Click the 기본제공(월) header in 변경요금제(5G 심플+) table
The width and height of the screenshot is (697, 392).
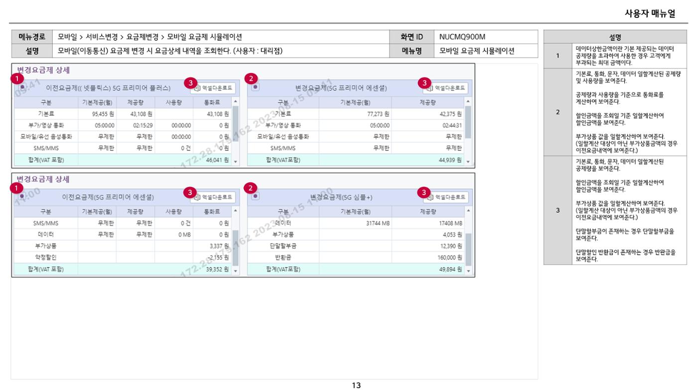[355, 212]
